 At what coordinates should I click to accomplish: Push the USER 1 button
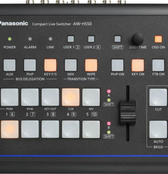pyautogui.click(x=71, y=39)
